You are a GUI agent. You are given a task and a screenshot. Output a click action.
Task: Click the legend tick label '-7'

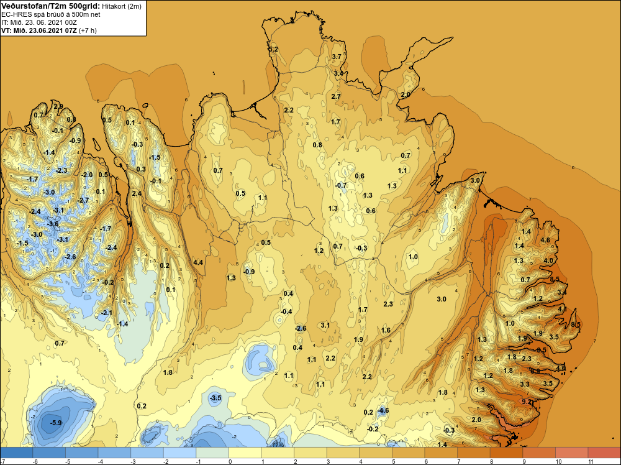[2, 461]
